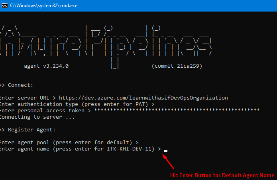Screen dimensions: 277x180
Task: Click the masked personal access token asterisks
Action: click(175, 110)
